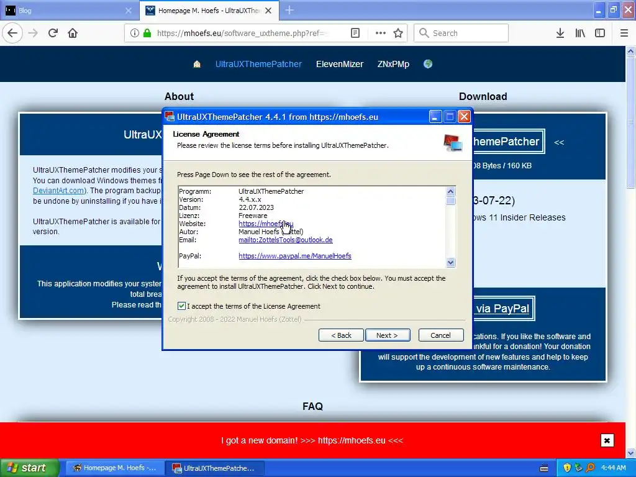Go to Firefox home page icon

pos(73,34)
